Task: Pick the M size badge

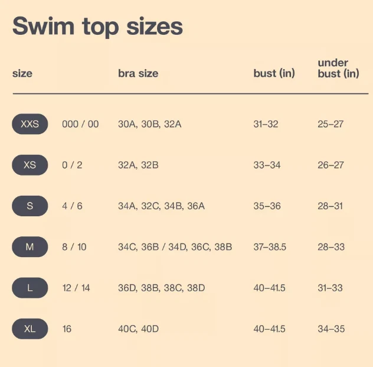Action: [30, 247]
